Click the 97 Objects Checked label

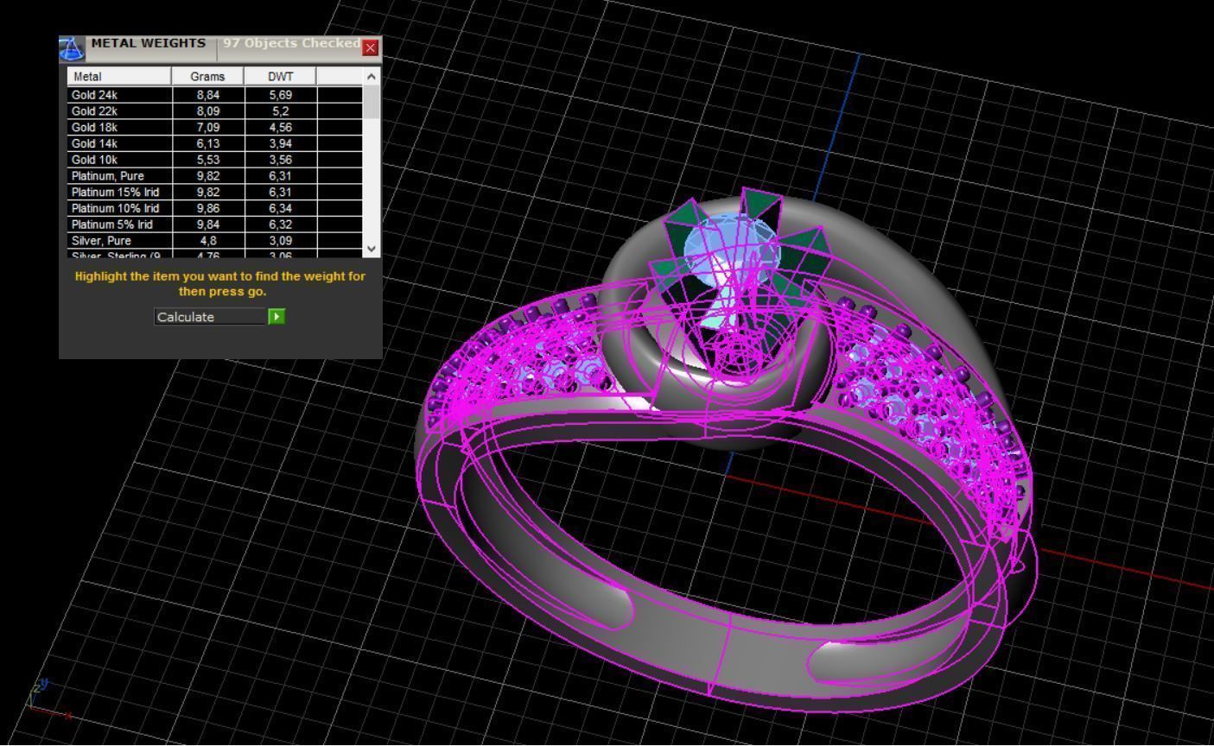coord(291,43)
